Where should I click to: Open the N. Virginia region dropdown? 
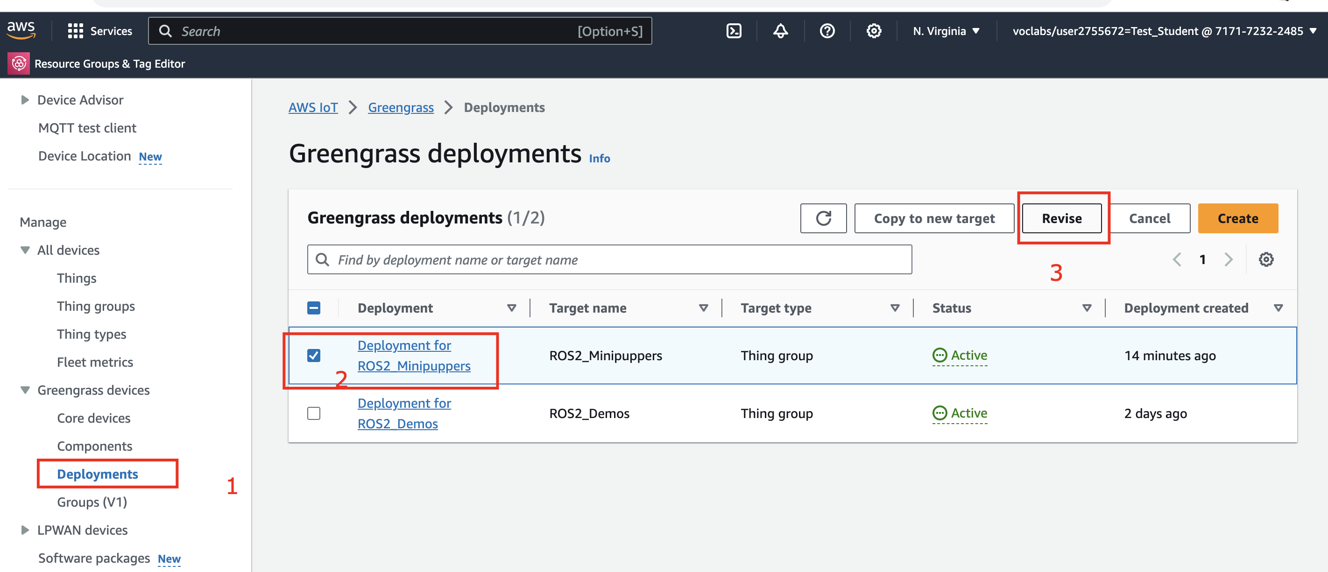pyautogui.click(x=946, y=31)
